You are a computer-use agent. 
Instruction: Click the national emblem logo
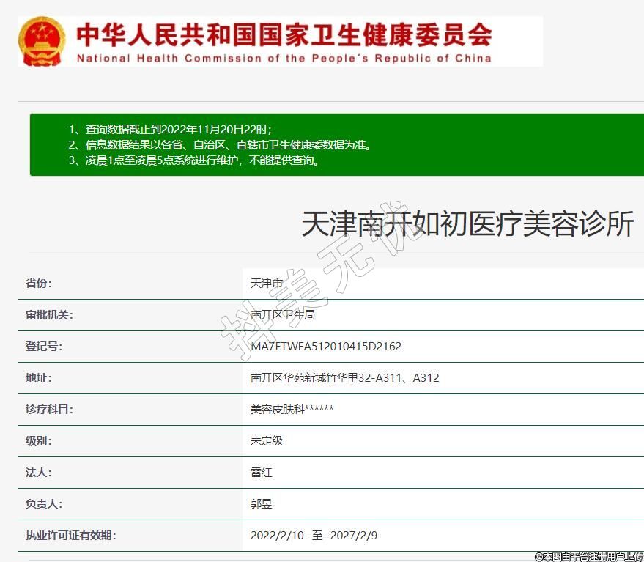coord(42,42)
